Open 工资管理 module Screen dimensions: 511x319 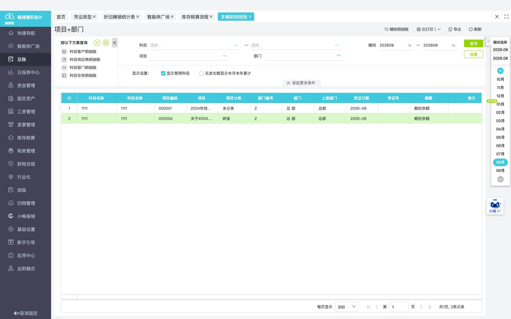click(26, 112)
